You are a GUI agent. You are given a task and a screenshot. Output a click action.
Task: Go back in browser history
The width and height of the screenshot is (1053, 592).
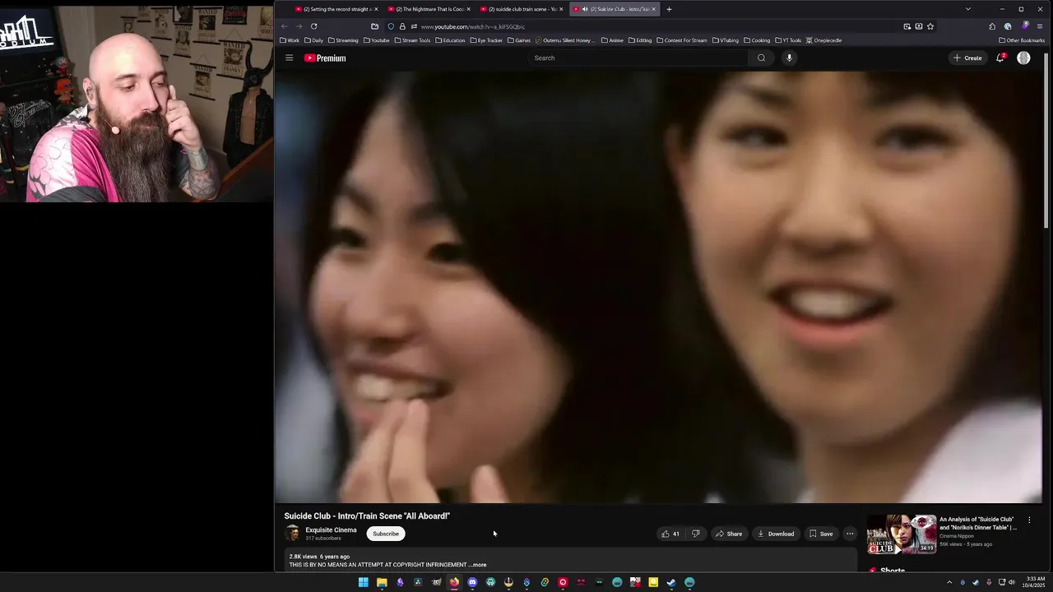(284, 26)
